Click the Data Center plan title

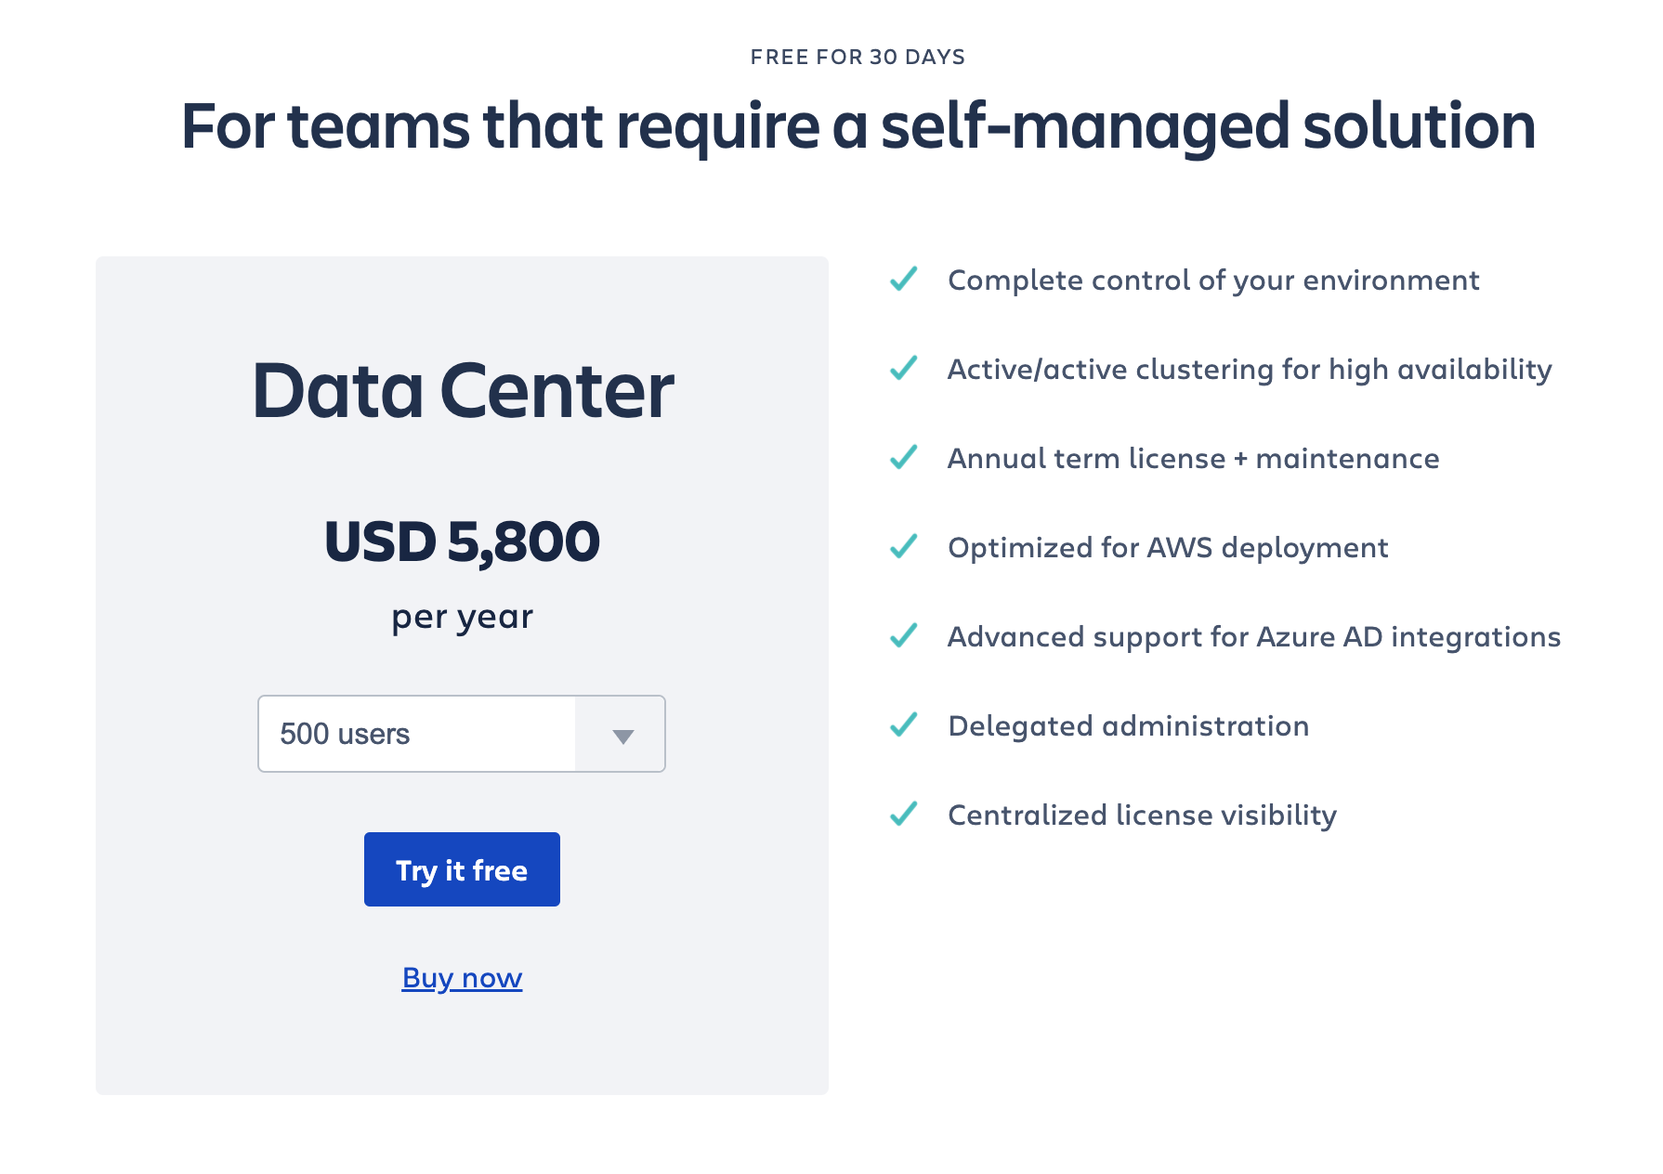[x=463, y=391]
